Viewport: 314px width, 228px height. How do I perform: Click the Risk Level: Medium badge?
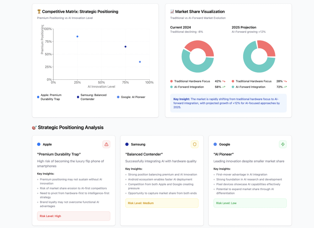(x=162, y=203)
